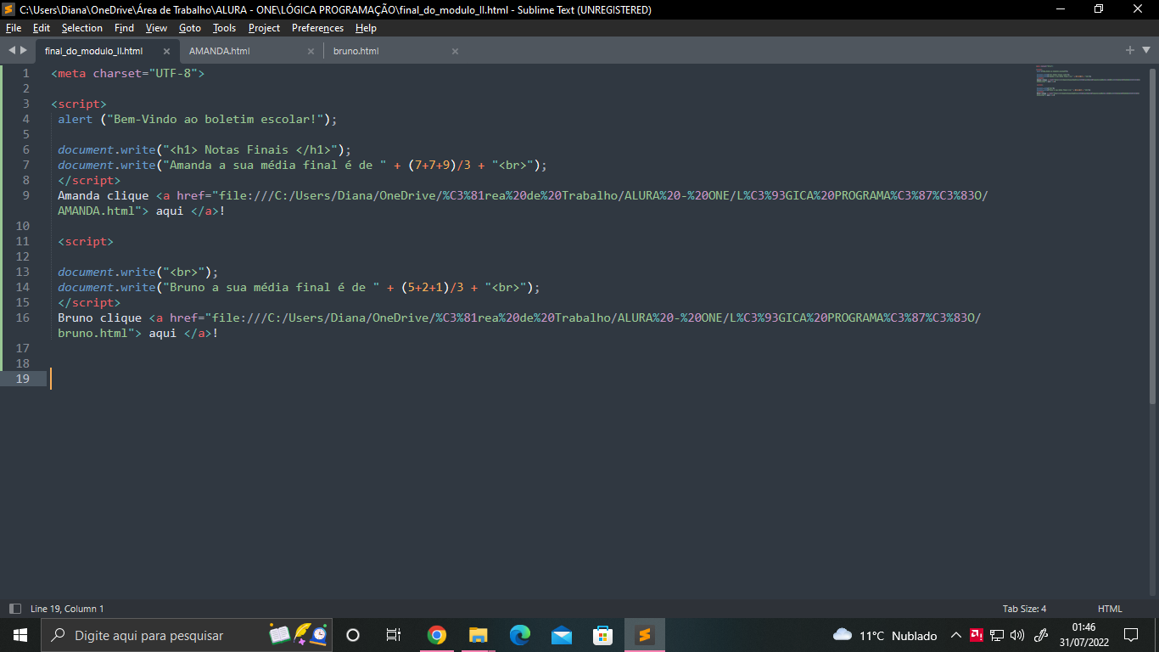Launch Microsoft Edge from the taskbar
The height and width of the screenshot is (652, 1159).
520,635
